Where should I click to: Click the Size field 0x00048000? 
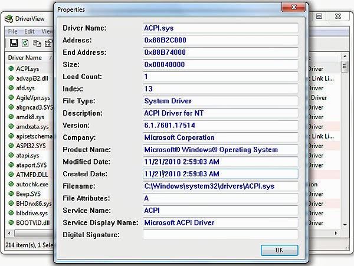pyautogui.click(x=220, y=64)
